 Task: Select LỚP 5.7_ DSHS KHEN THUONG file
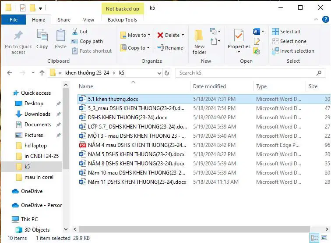(204, 127)
